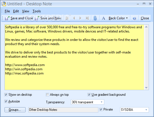The width and height of the screenshot is (154, 117).
Task: Open help with the question mark icon
Action: tap(134, 18)
